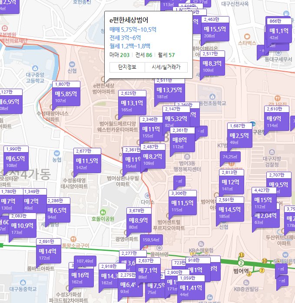This screenshot has width=295, height=303.
Task: Click the 동천초등학교 school icon
Action: click(x=212, y=96)
